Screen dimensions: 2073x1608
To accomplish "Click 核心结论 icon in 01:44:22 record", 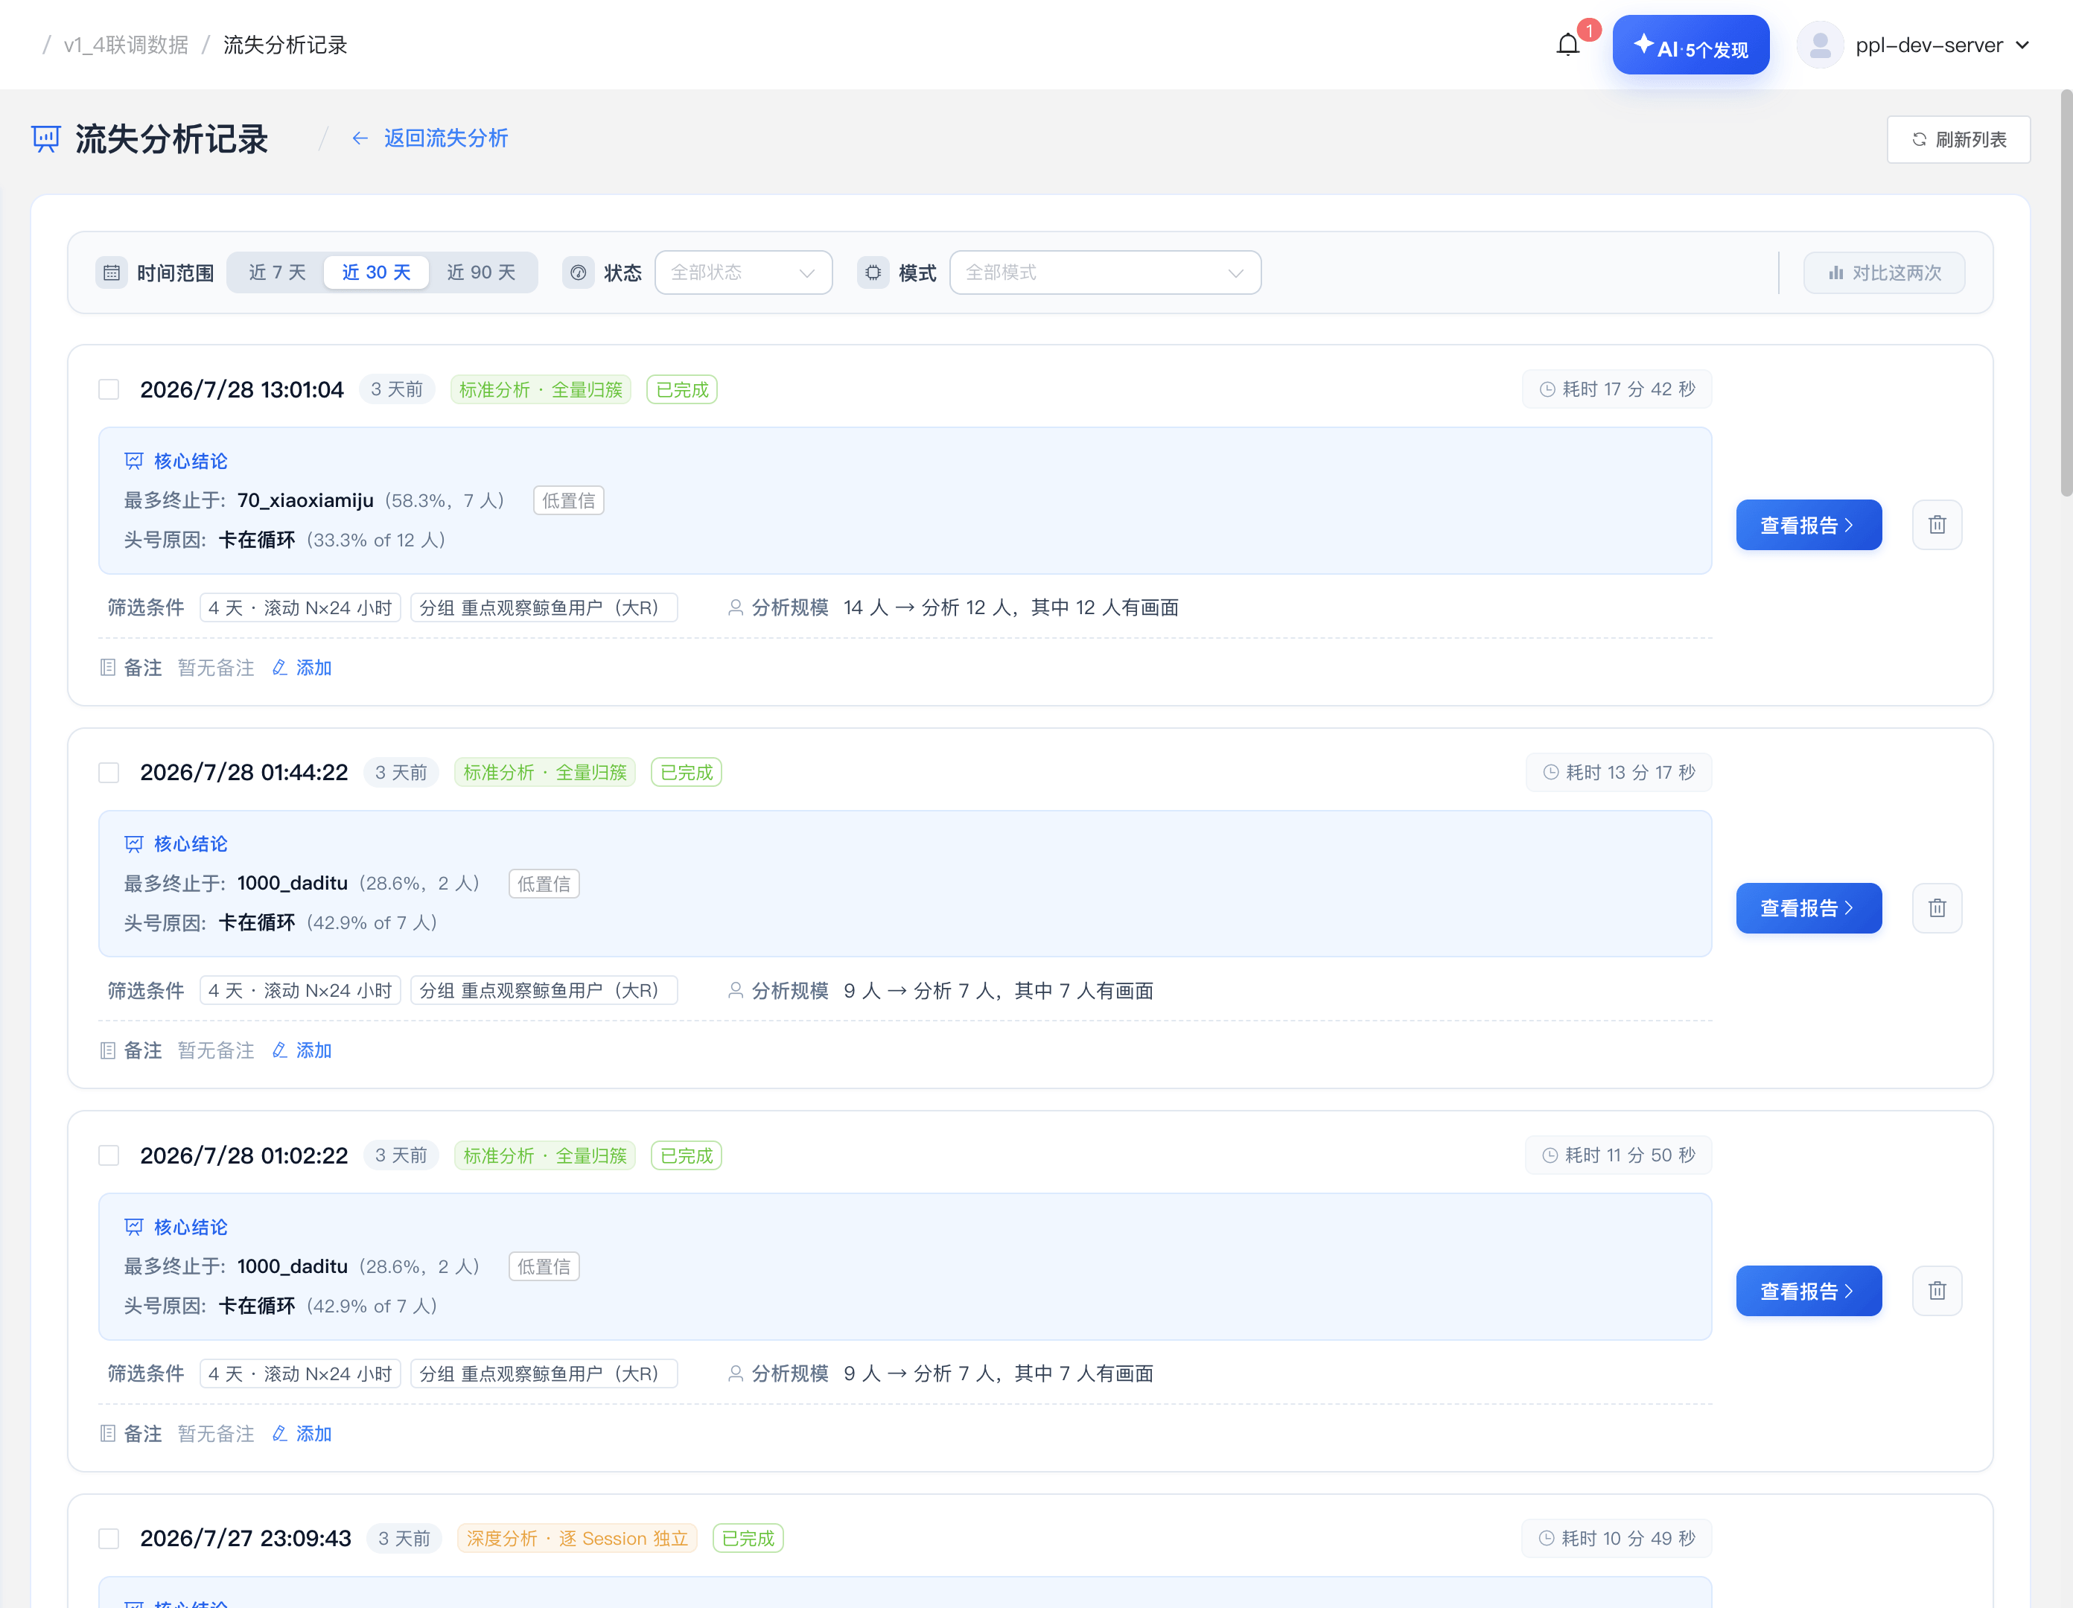I will pyautogui.click(x=134, y=844).
